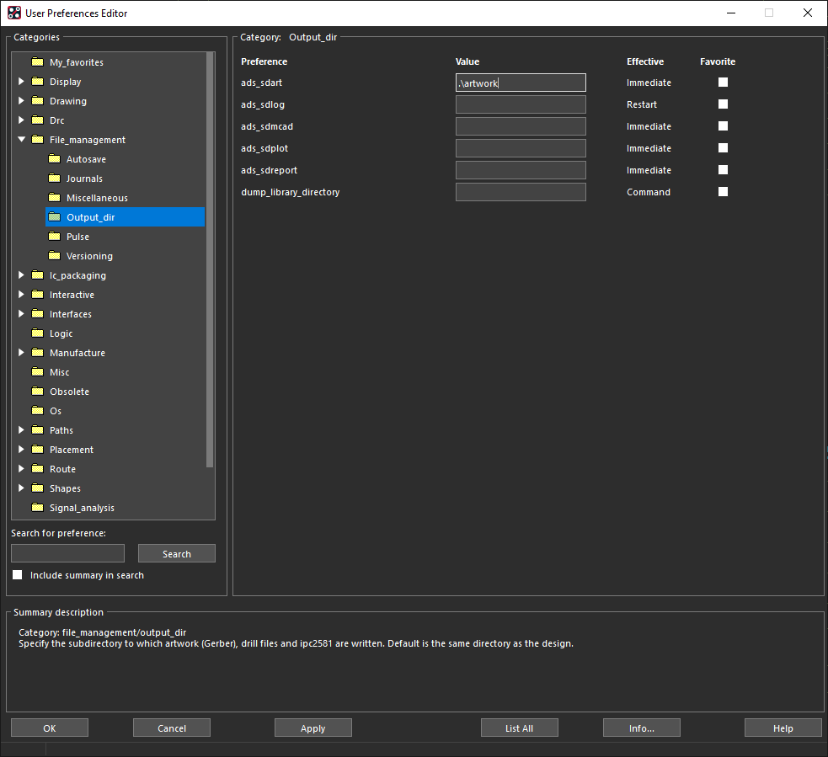
Task: Click the ads_sdlog value field
Action: pyautogui.click(x=521, y=104)
